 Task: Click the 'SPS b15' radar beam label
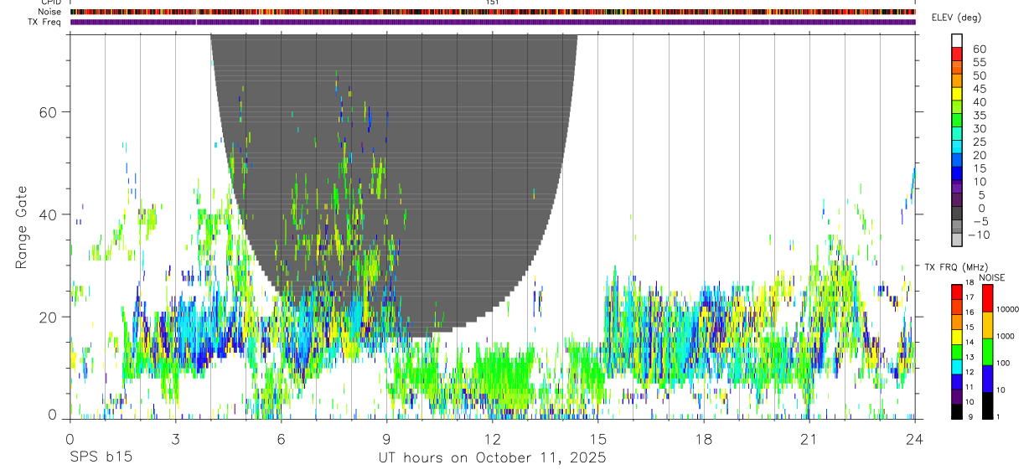(x=101, y=458)
